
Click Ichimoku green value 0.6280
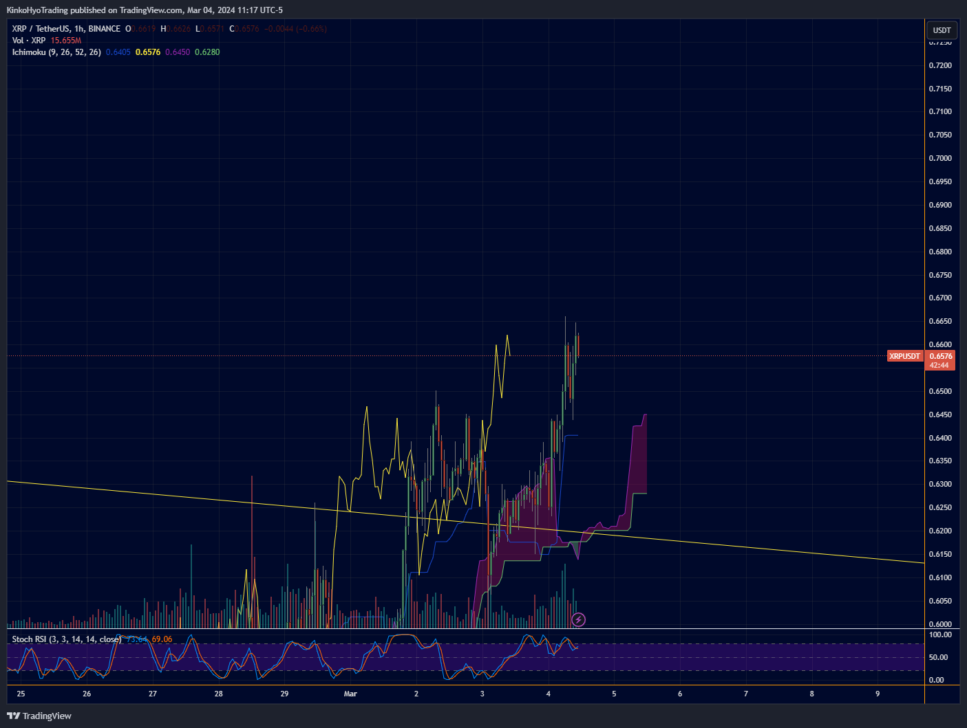pyautogui.click(x=207, y=52)
